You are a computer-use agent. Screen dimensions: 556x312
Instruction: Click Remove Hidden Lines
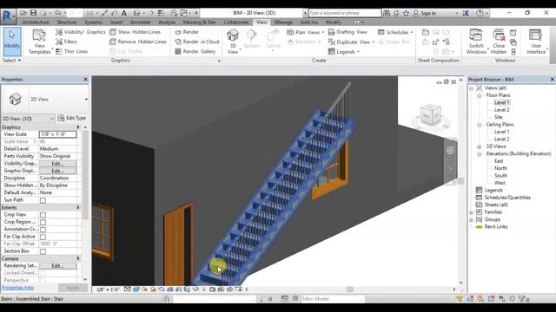[138, 42]
